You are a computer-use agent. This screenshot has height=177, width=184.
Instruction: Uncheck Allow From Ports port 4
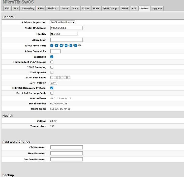coord(66,46)
